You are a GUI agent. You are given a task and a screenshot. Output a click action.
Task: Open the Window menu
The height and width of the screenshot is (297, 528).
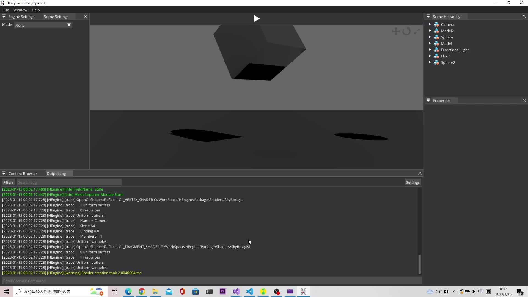pos(20,10)
